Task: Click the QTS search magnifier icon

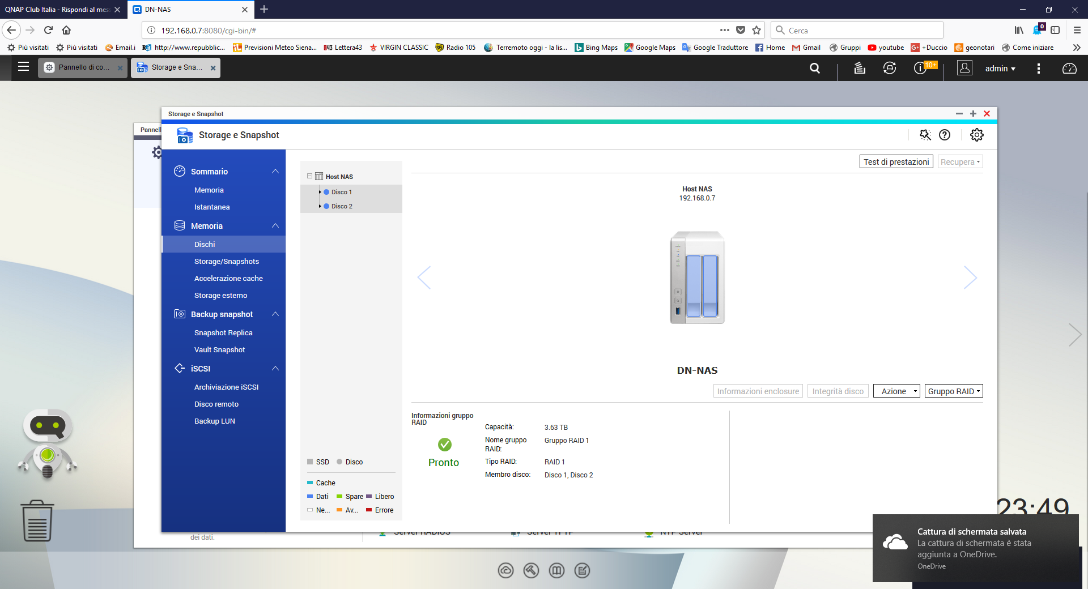Action: click(815, 69)
